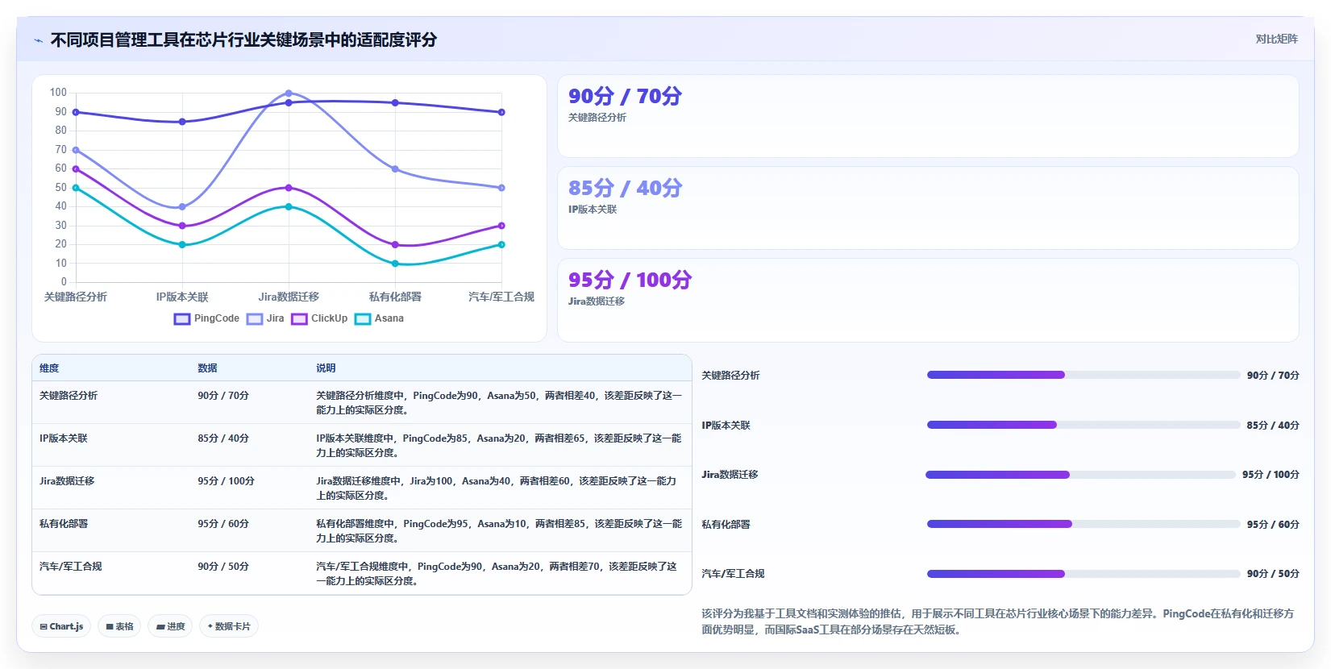Click the IP版本关联 progress bar

[1084, 425]
